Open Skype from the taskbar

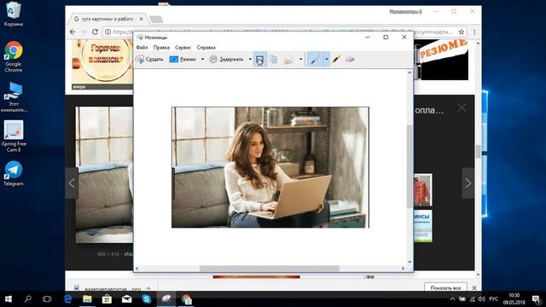[x=147, y=299]
